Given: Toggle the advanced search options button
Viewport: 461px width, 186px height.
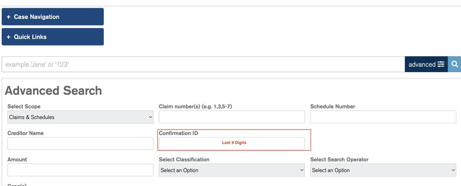Looking at the screenshot, I should coord(426,64).
